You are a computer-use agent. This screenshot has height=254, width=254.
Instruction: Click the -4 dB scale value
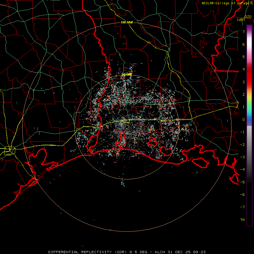click(x=242, y=170)
